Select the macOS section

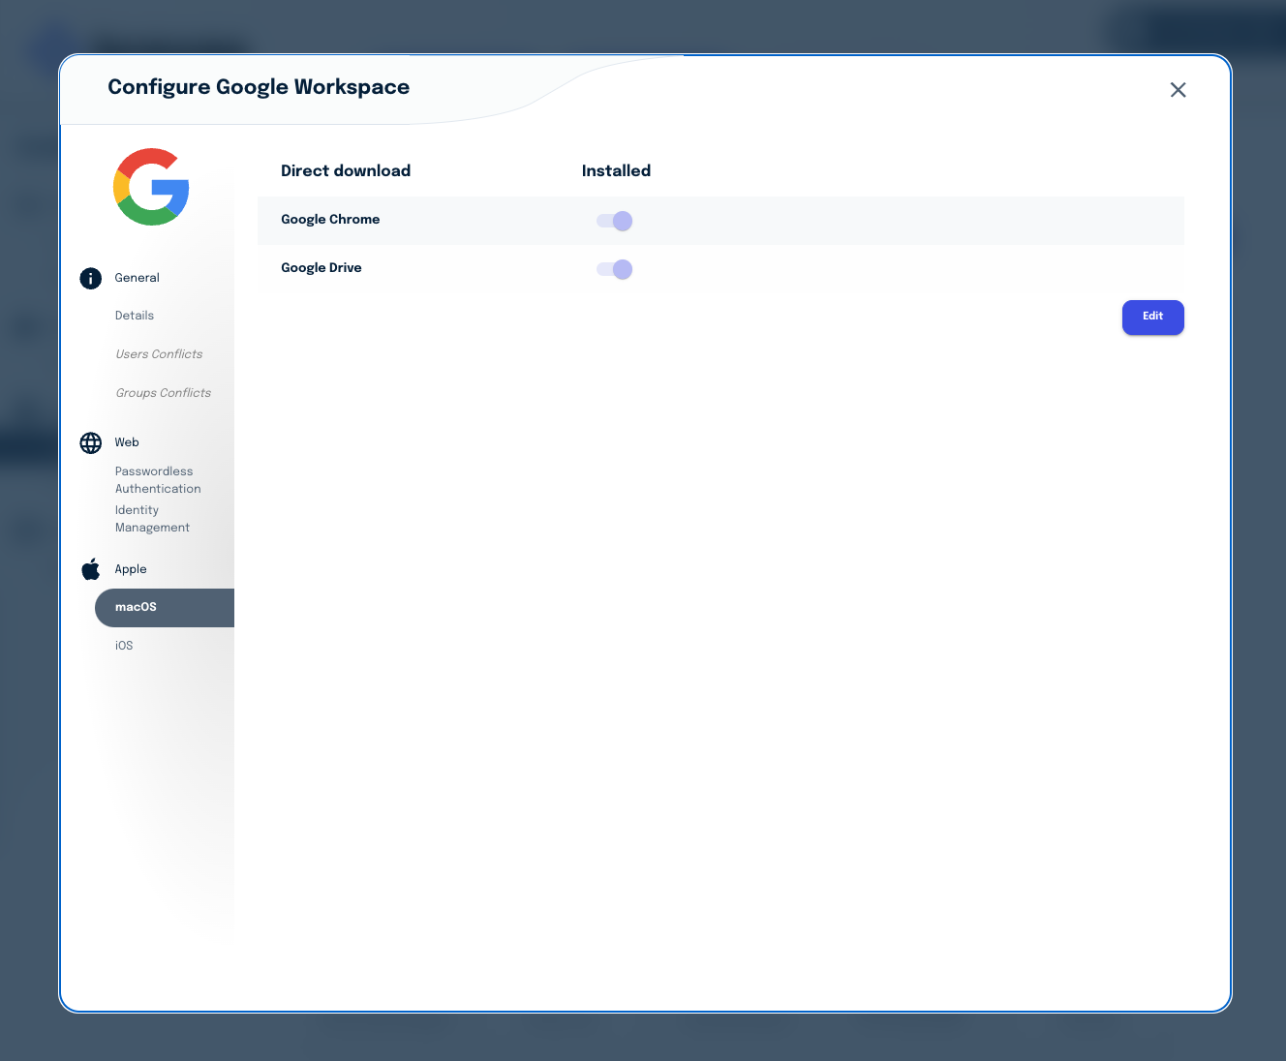[x=165, y=608]
